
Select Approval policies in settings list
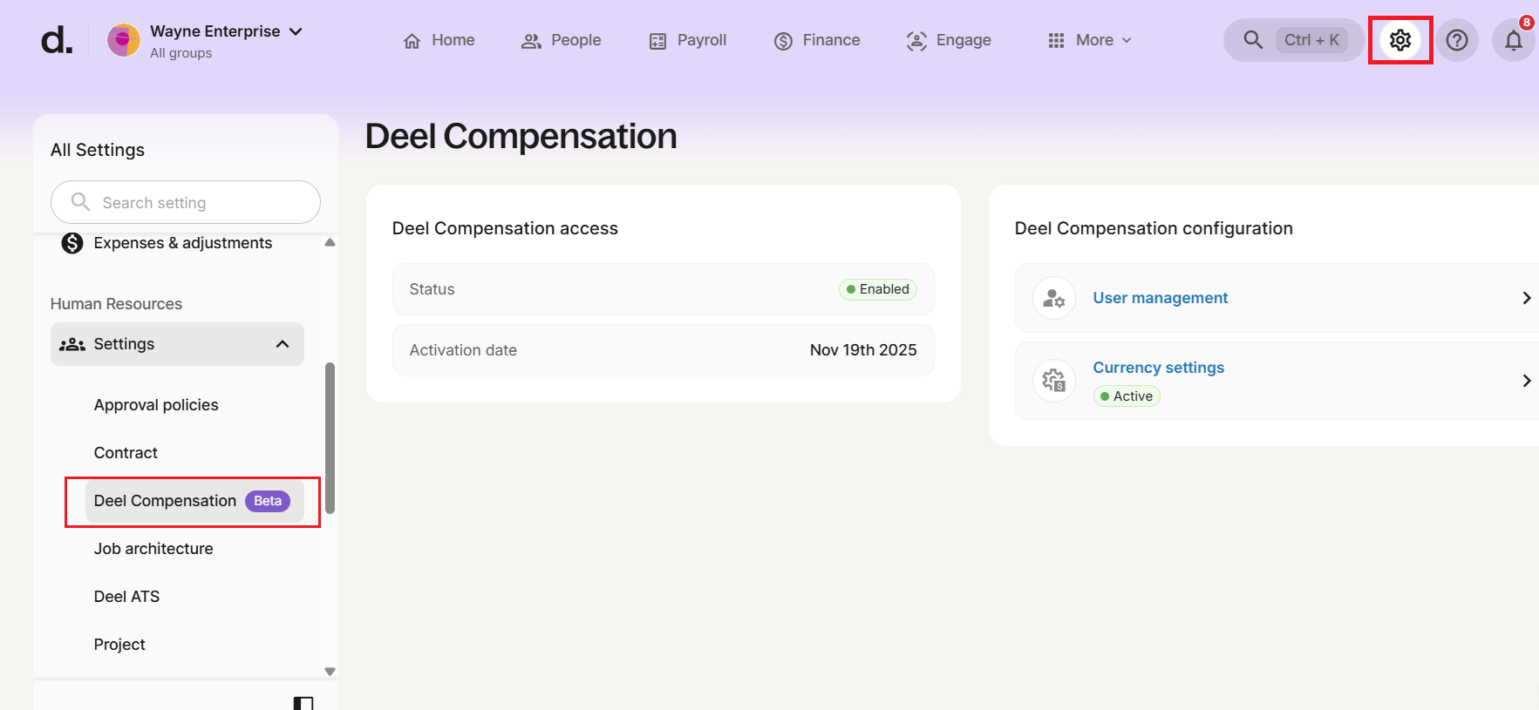tap(156, 405)
